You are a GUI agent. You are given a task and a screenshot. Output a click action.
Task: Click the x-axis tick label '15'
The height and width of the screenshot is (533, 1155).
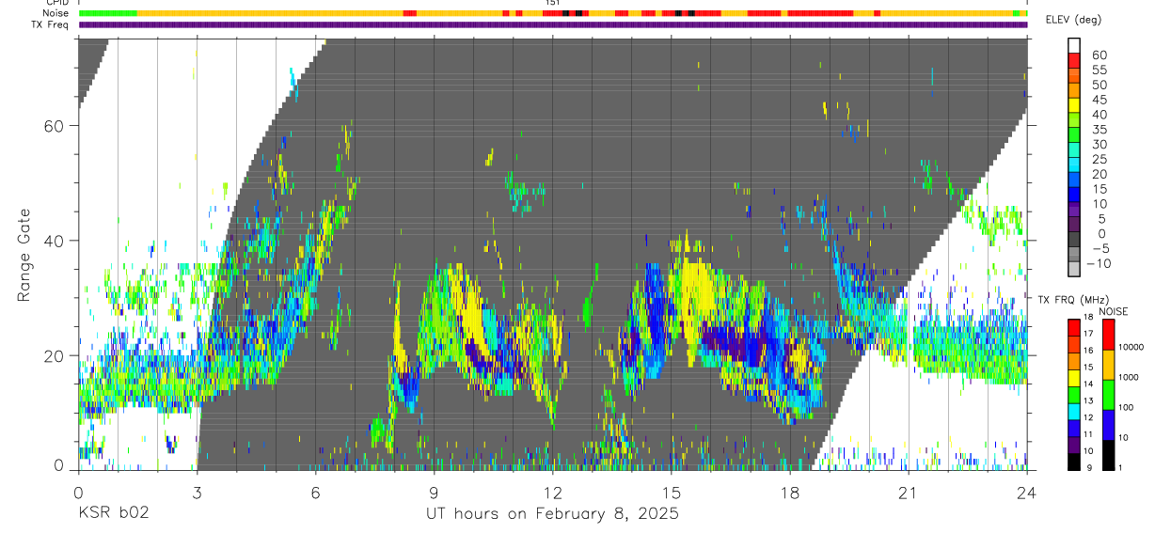pyautogui.click(x=672, y=492)
